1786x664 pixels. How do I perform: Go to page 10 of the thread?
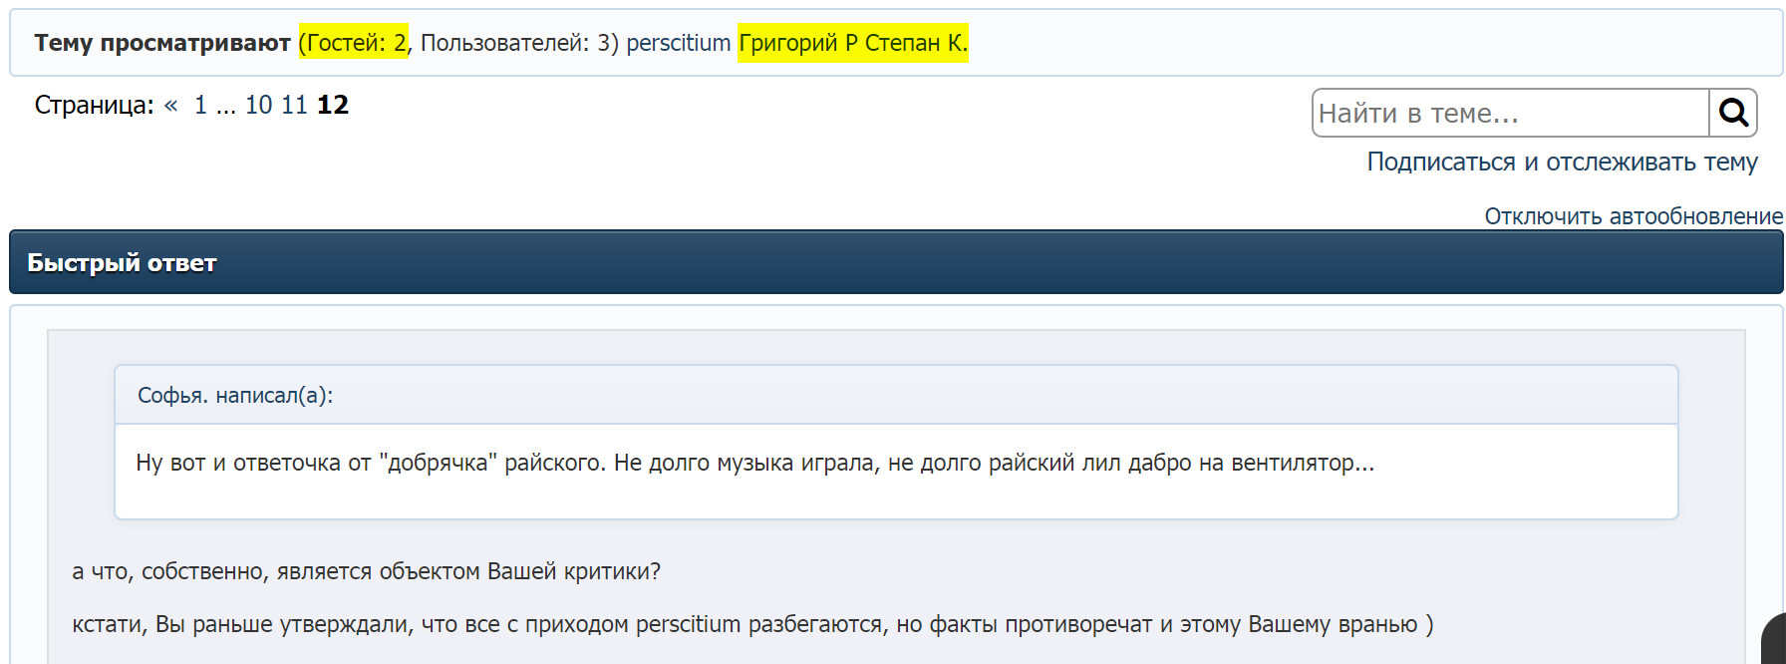257,104
